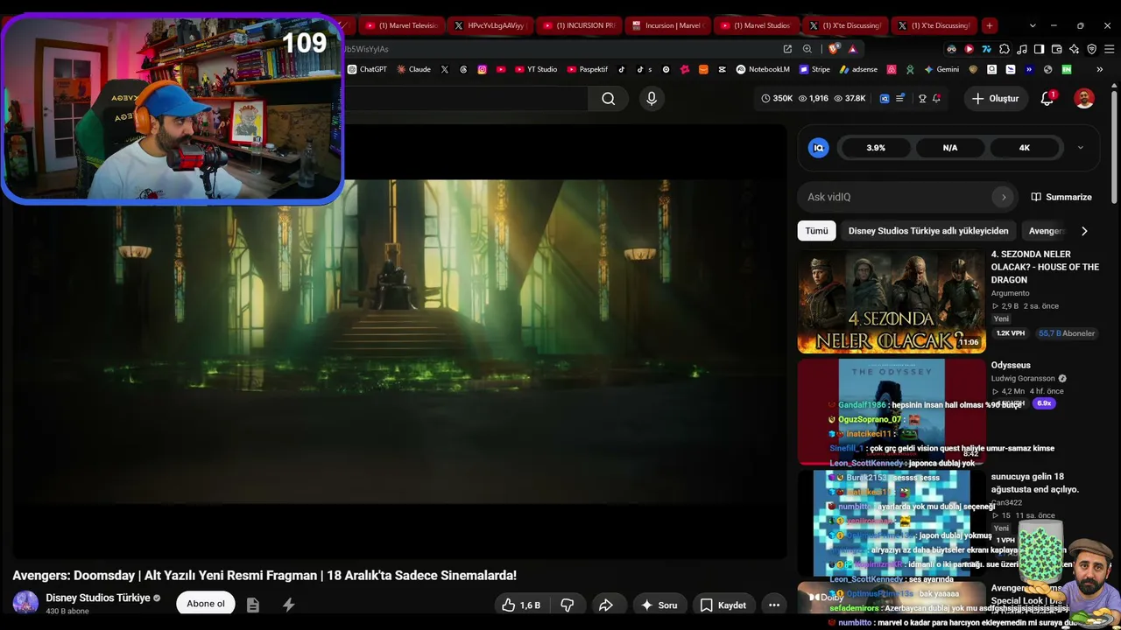1121x630 pixels.
Task: Open the tab search dropdown arrow
Action: [x=1033, y=25]
